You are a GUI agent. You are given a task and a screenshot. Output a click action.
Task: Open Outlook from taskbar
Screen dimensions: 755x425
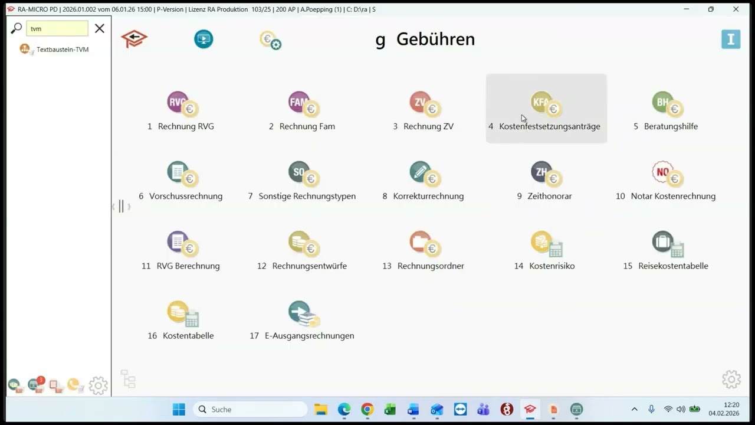click(x=436, y=409)
